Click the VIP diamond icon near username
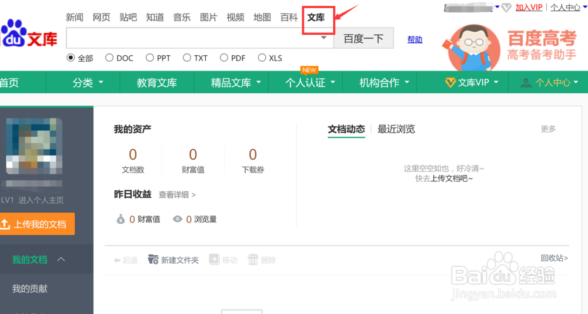588x314 pixels. (506, 8)
